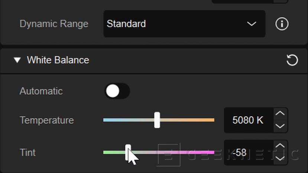Click the Automatic label text
308x173 pixels.
point(41,91)
